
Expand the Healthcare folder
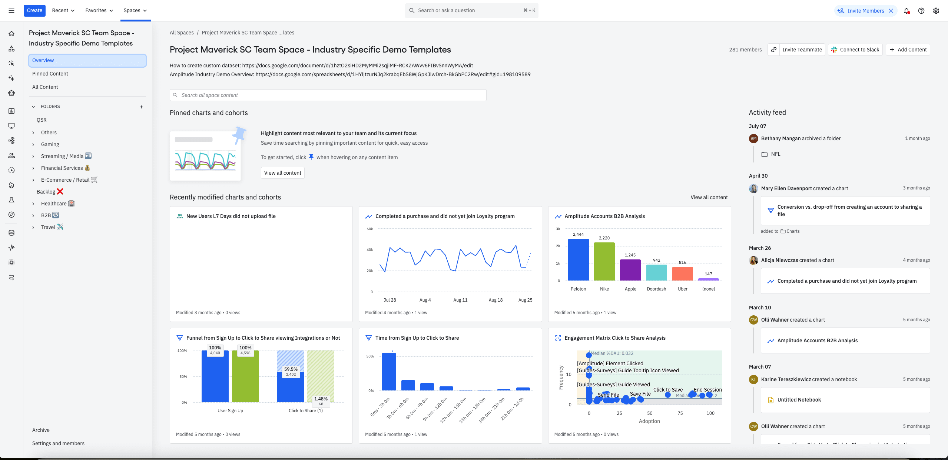click(x=33, y=204)
